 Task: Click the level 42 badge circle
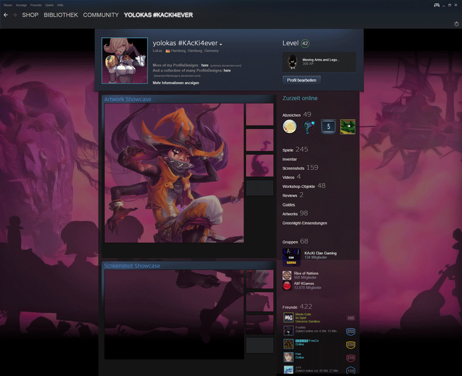tap(305, 43)
